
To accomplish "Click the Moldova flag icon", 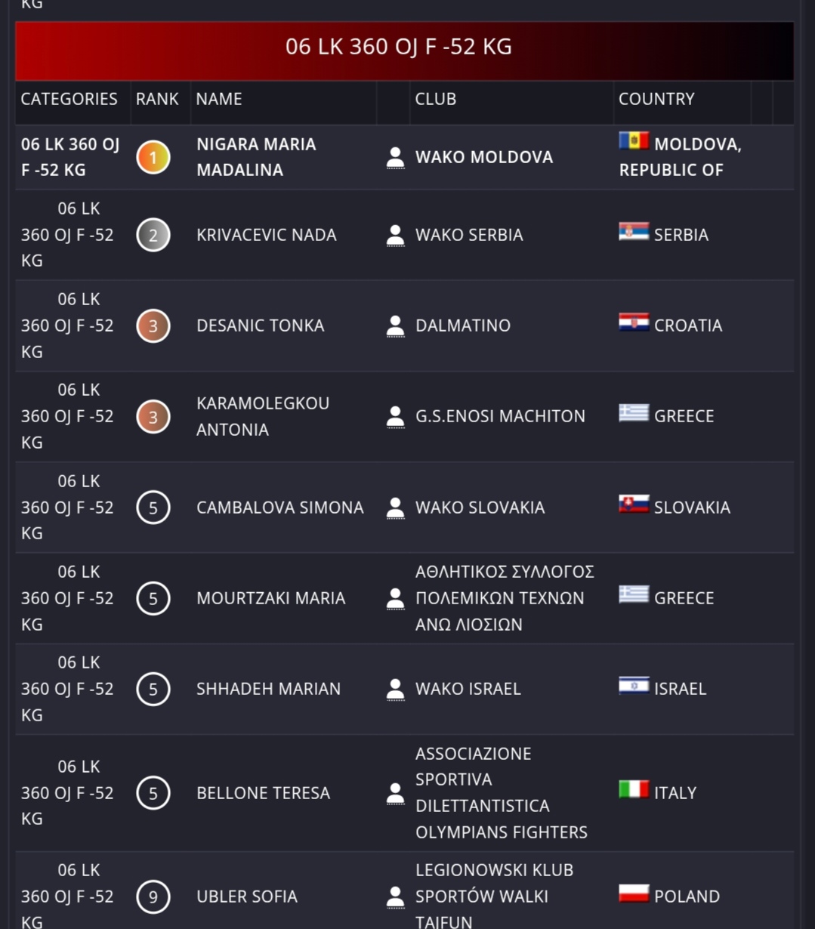I will (634, 141).
